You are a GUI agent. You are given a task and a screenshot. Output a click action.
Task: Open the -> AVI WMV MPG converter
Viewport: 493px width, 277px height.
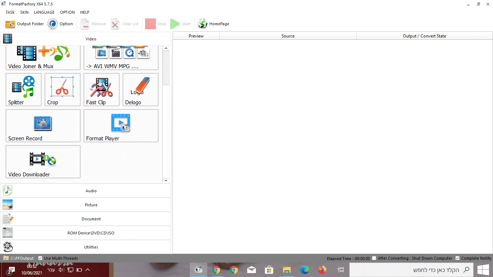(x=121, y=58)
